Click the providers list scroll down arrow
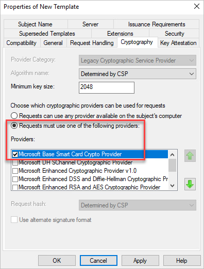Viewport: 204px width, 269px height. coord(172,186)
